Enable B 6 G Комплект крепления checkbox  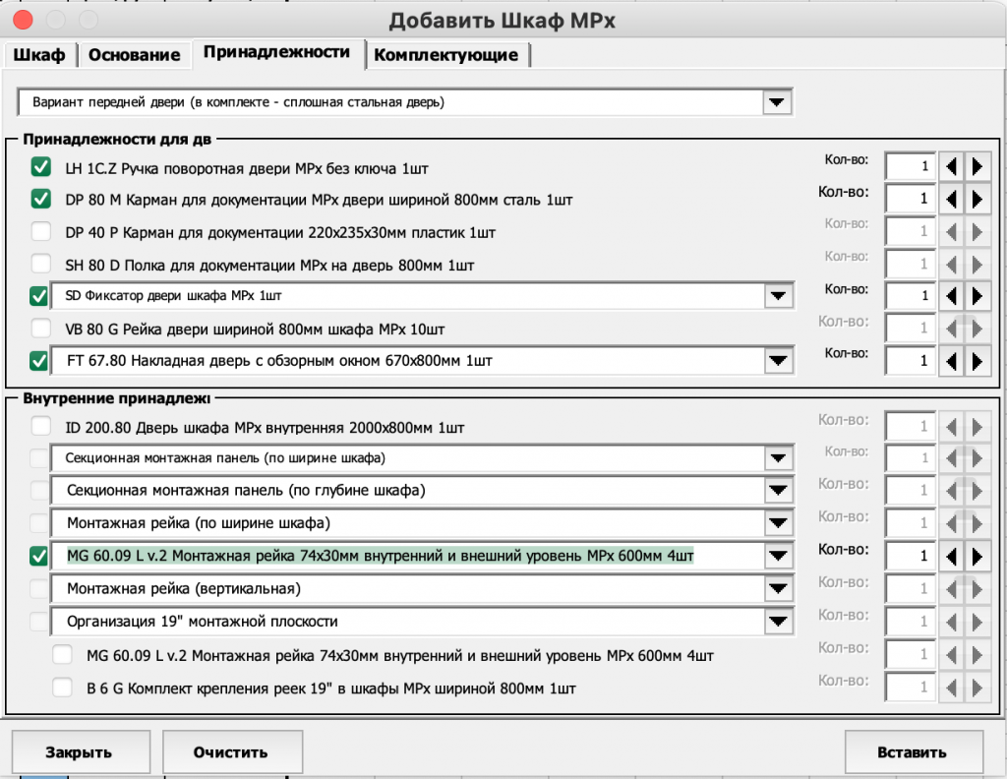(x=63, y=688)
